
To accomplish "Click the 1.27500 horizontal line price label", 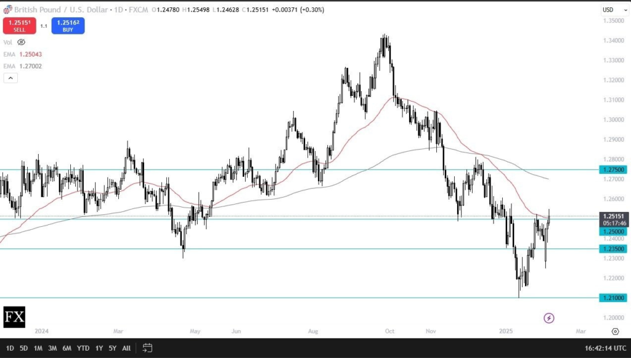I will (613, 169).
